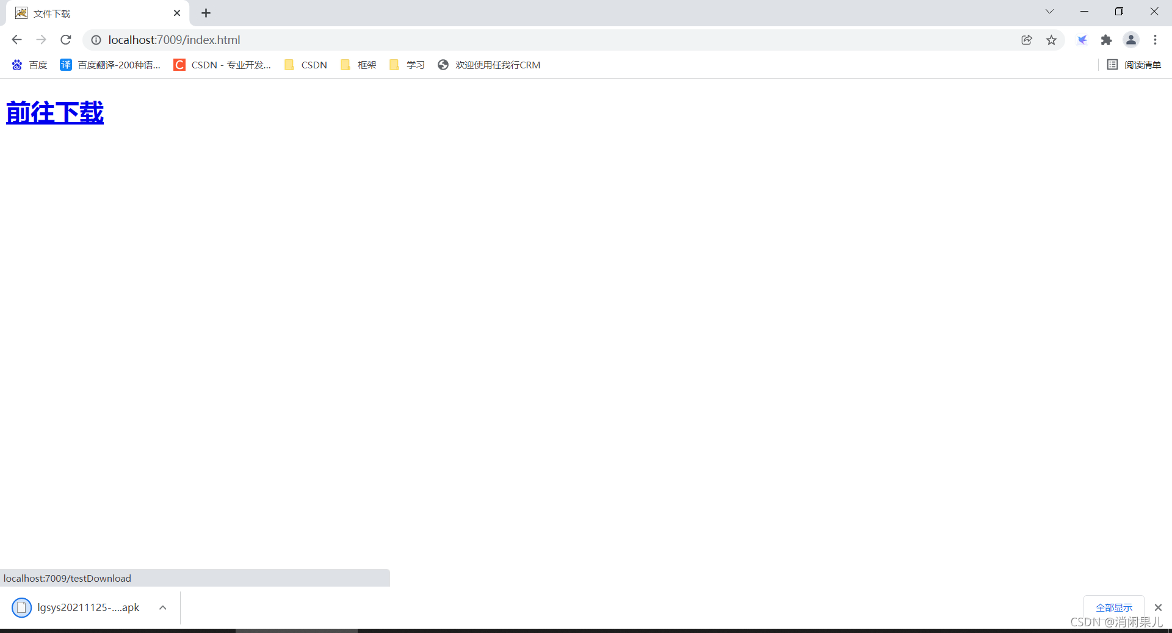Restore down the browser window
The width and height of the screenshot is (1172, 633).
[1119, 12]
